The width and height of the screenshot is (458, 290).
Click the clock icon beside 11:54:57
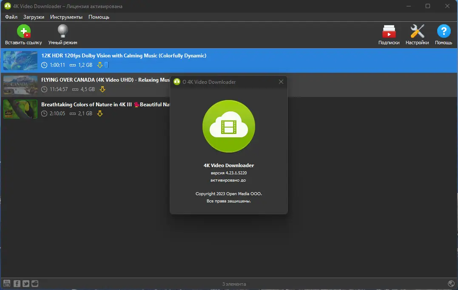click(x=44, y=89)
